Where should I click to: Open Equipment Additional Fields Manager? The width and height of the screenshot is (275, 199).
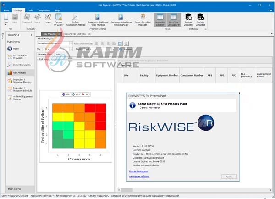98,20
